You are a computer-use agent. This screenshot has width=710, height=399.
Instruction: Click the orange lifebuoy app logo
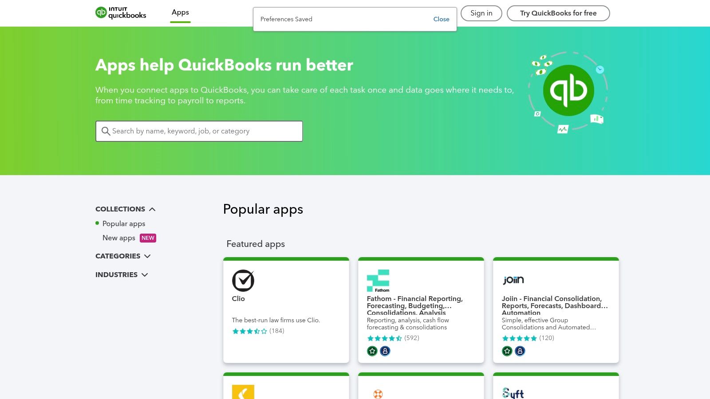pyautogui.click(x=378, y=394)
